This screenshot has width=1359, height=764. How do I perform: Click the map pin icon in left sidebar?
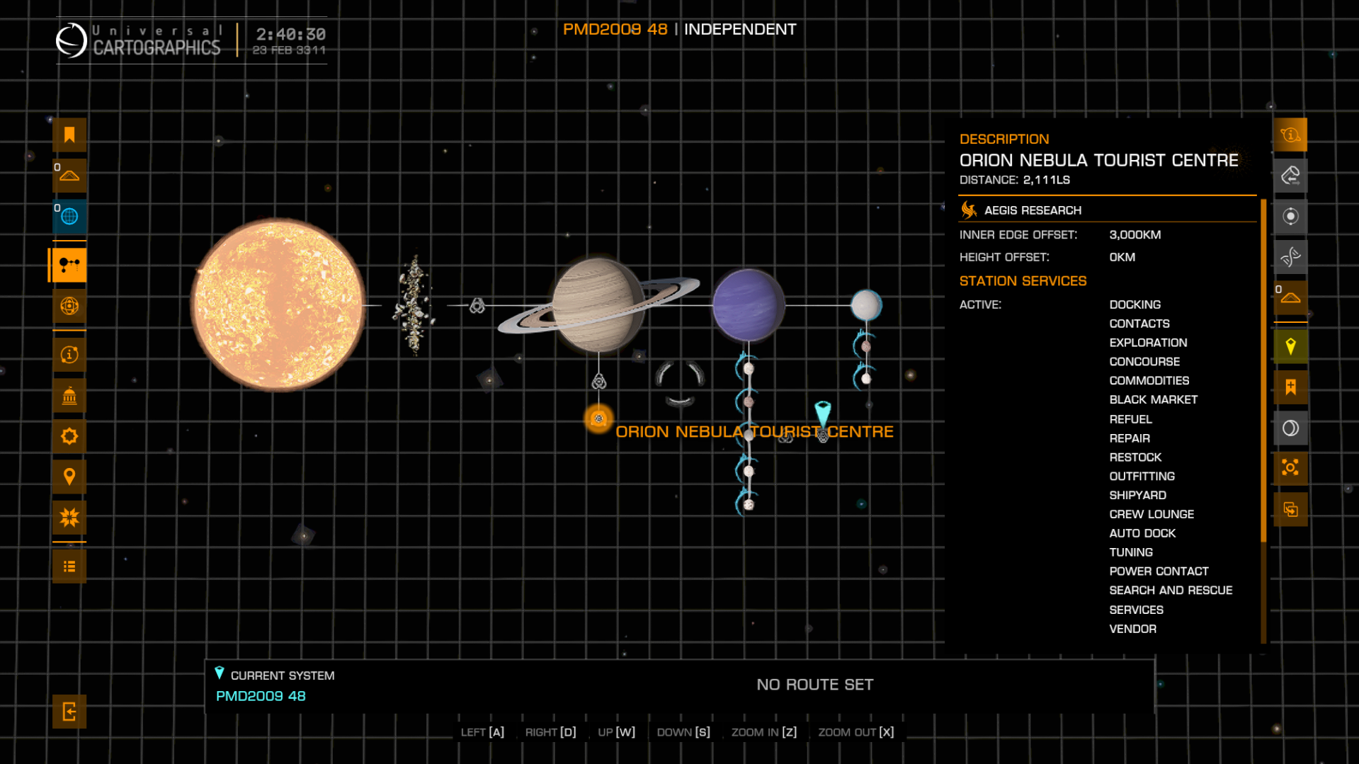click(69, 477)
